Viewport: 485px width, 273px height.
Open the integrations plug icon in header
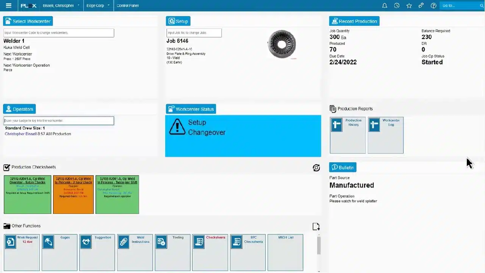point(421,6)
